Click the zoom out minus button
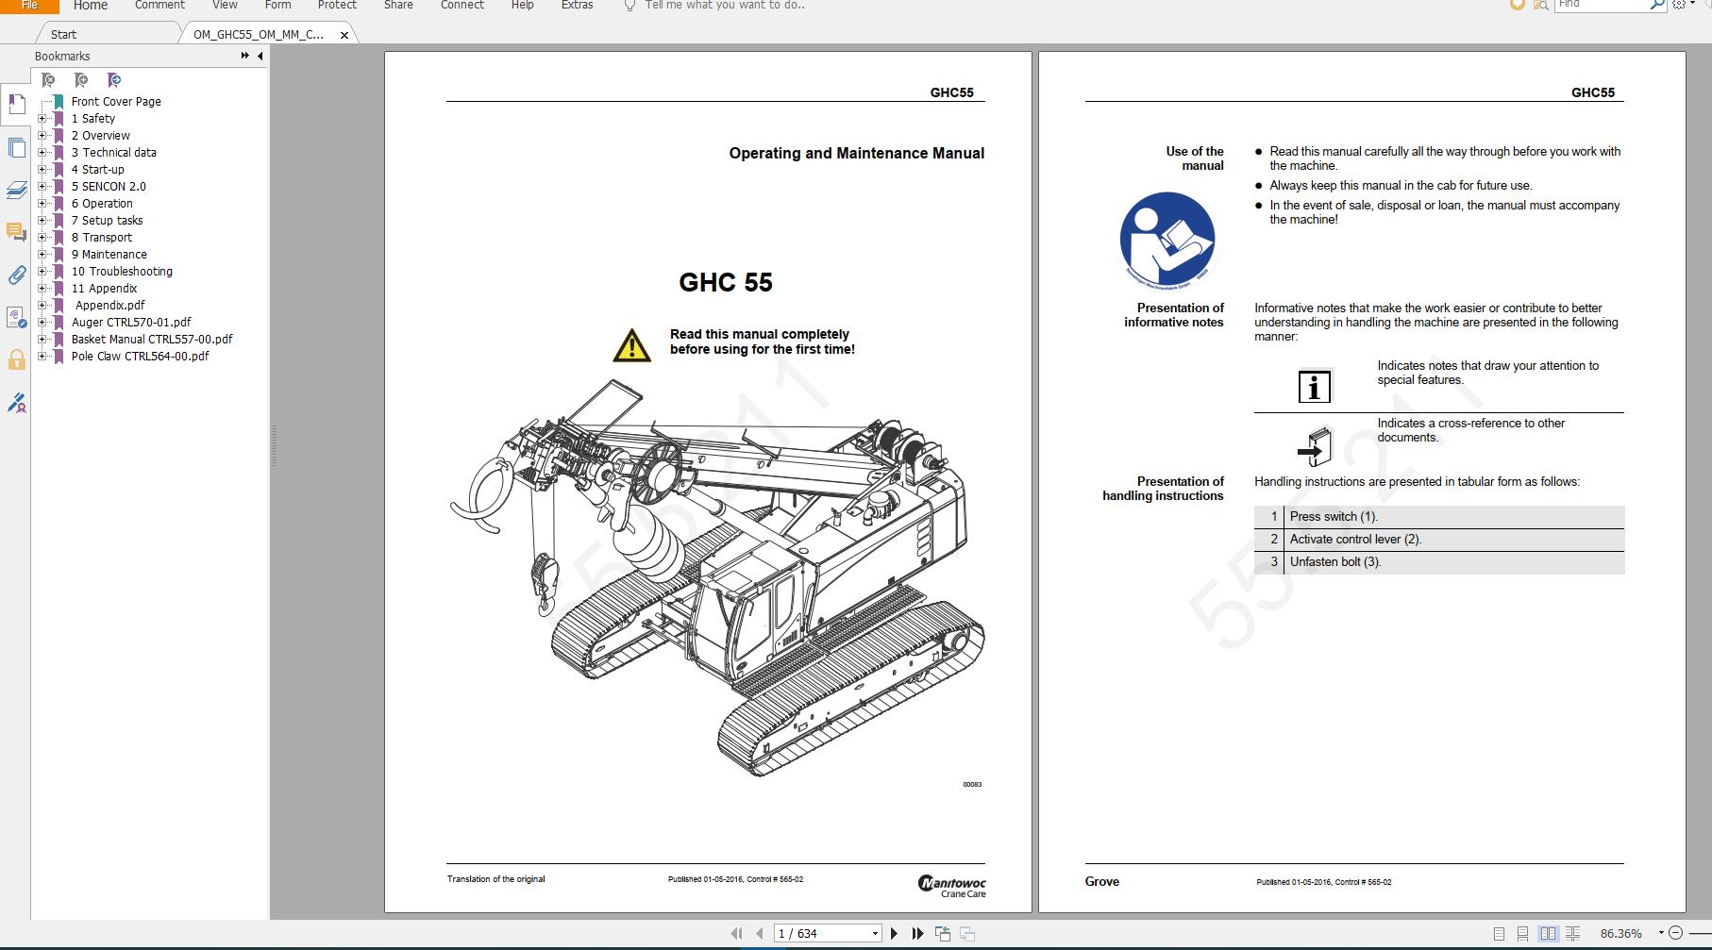Viewport: 1712px width, 950px height. coord(1676,933)
